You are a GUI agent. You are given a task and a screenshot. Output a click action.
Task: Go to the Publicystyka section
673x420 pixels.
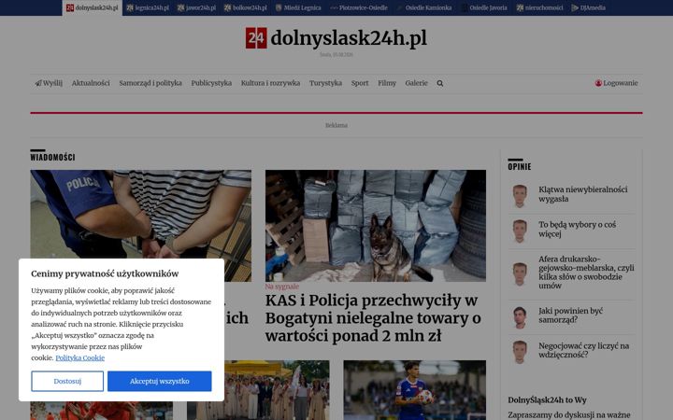[211, 83]
